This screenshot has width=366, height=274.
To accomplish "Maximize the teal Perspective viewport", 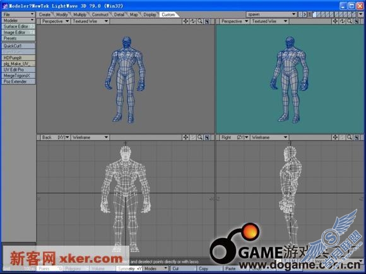I will [x=357, y=21].
